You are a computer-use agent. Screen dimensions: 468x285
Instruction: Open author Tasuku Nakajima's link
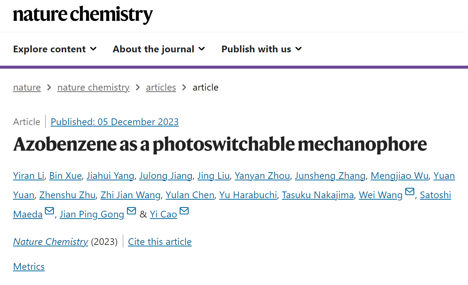tap(318, 195)
